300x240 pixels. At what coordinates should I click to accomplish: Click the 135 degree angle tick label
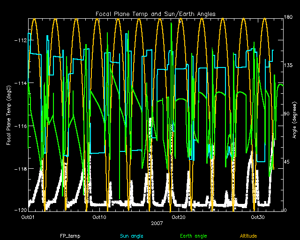[289, 67]
